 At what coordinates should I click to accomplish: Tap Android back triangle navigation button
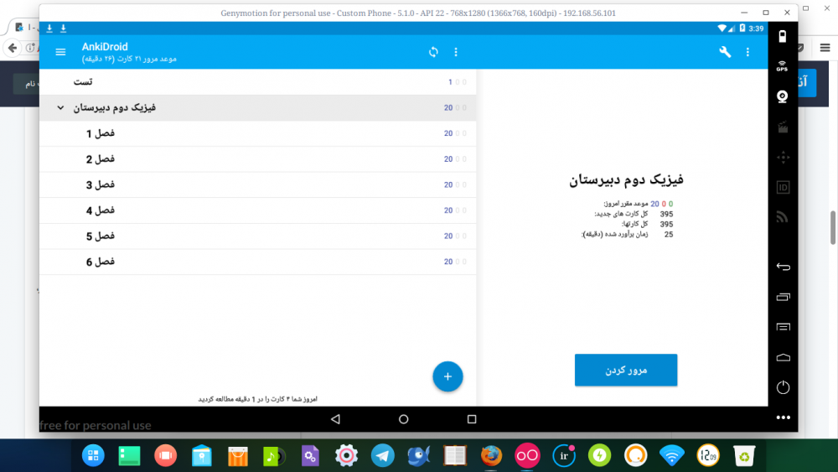pos(335,418)
